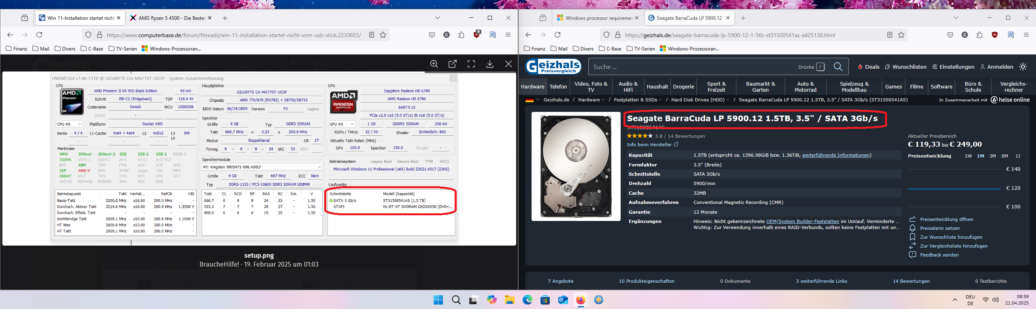Image resolution: width=1036 pixels, height=309 pixels.
Task: Open the 7 Angebote tab
Action: (x=560, y=281)
